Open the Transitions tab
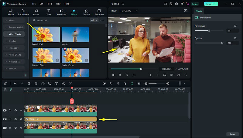 coord(61,12)
